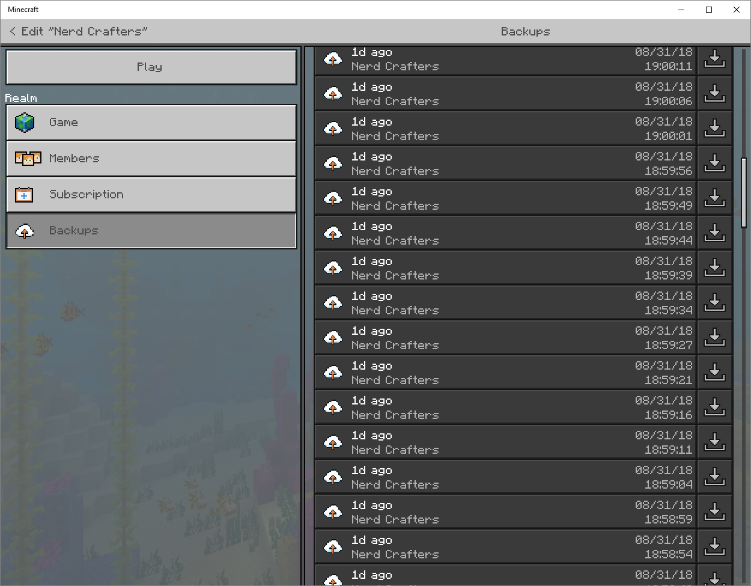Image resolution: width=751 pixels, height=586 pixels.
Task: Download the backup from 18:59:16
Action: click(714, 407)
